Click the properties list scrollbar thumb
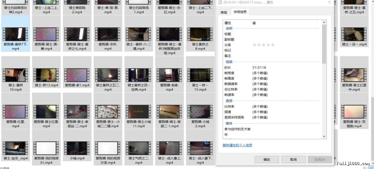The width and height of the screenshot is (374, 169). [x=324, y=44]
